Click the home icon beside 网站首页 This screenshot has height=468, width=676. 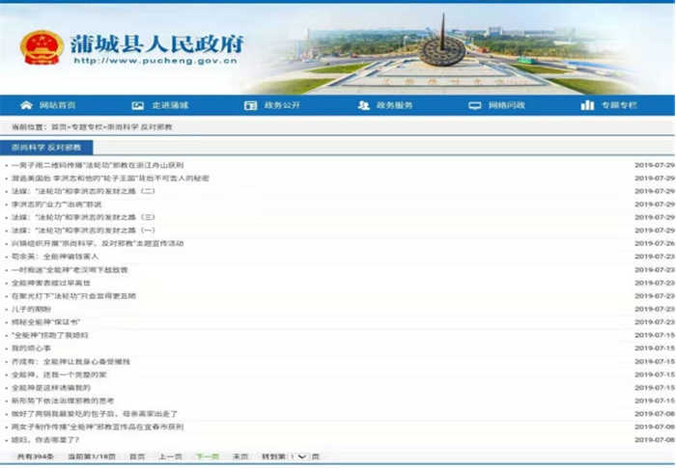pos(26,105)
